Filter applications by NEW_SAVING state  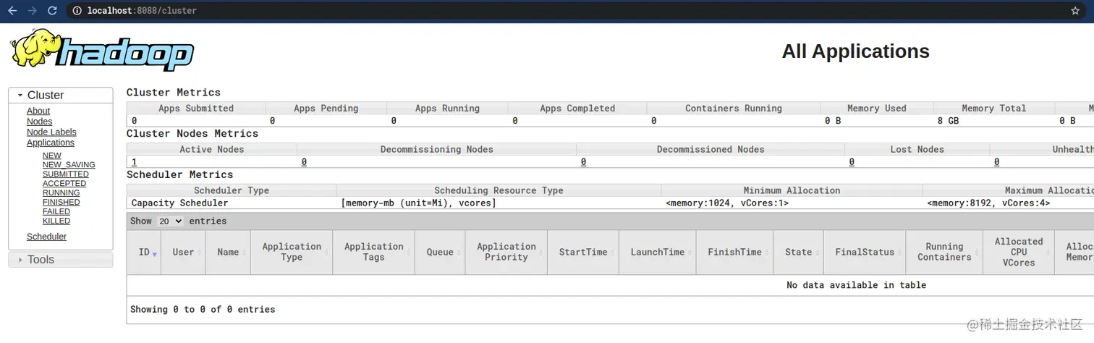(69, 165)
